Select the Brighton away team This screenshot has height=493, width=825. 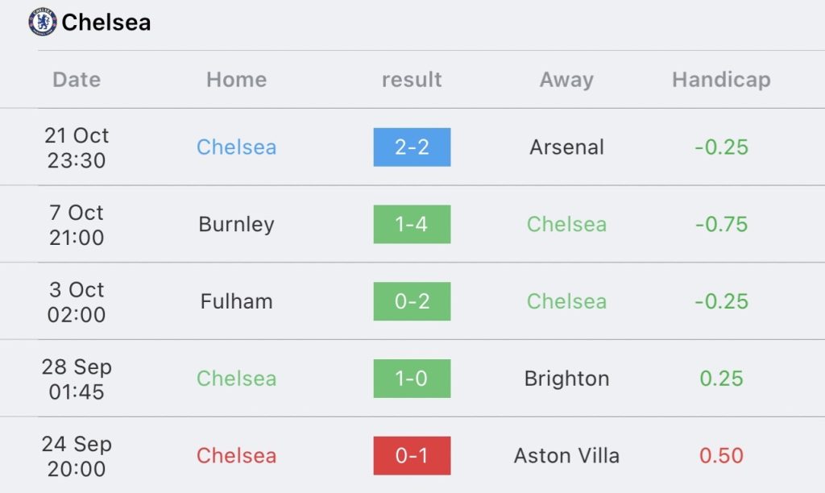pos(566,379)
